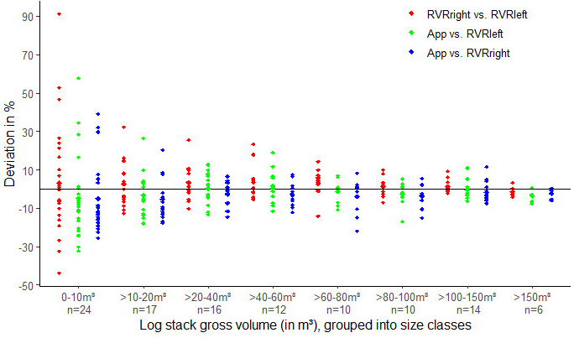Click the >150m³ n=6 category label
The height and width of the screenshot is (338, 574).
click(x=530, y=303)
